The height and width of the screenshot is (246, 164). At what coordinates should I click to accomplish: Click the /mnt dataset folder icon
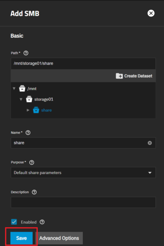point(22,89)
